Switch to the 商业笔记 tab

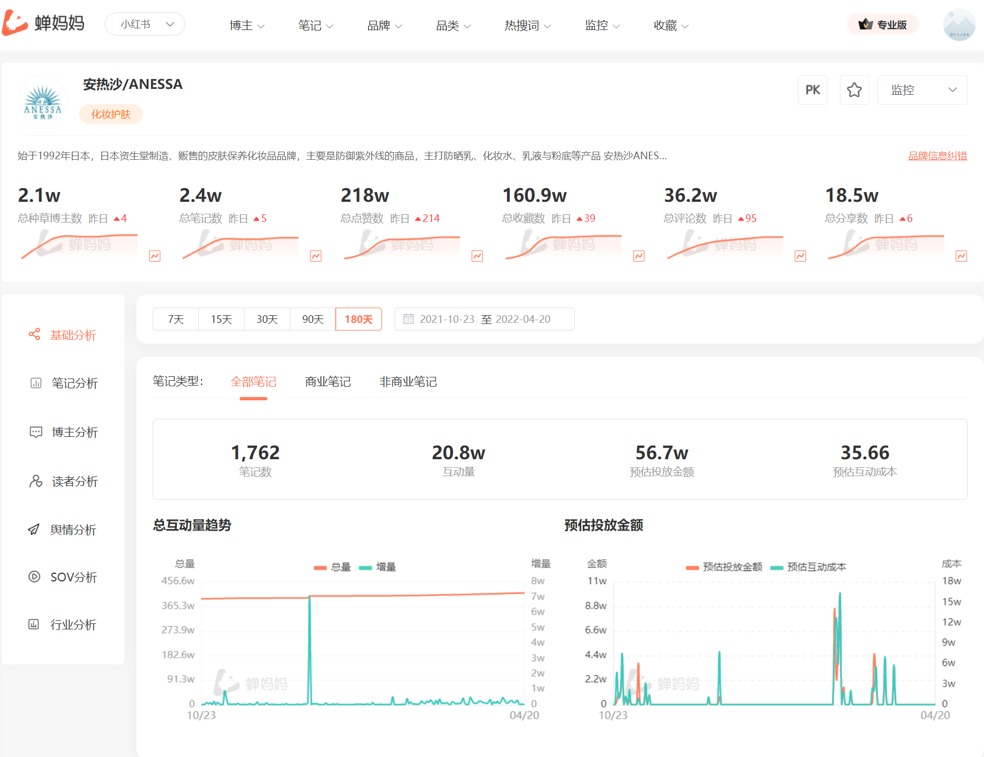coord(328,382)
